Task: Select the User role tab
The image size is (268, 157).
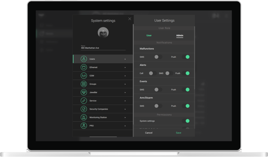Action: (x=149, y=35)
